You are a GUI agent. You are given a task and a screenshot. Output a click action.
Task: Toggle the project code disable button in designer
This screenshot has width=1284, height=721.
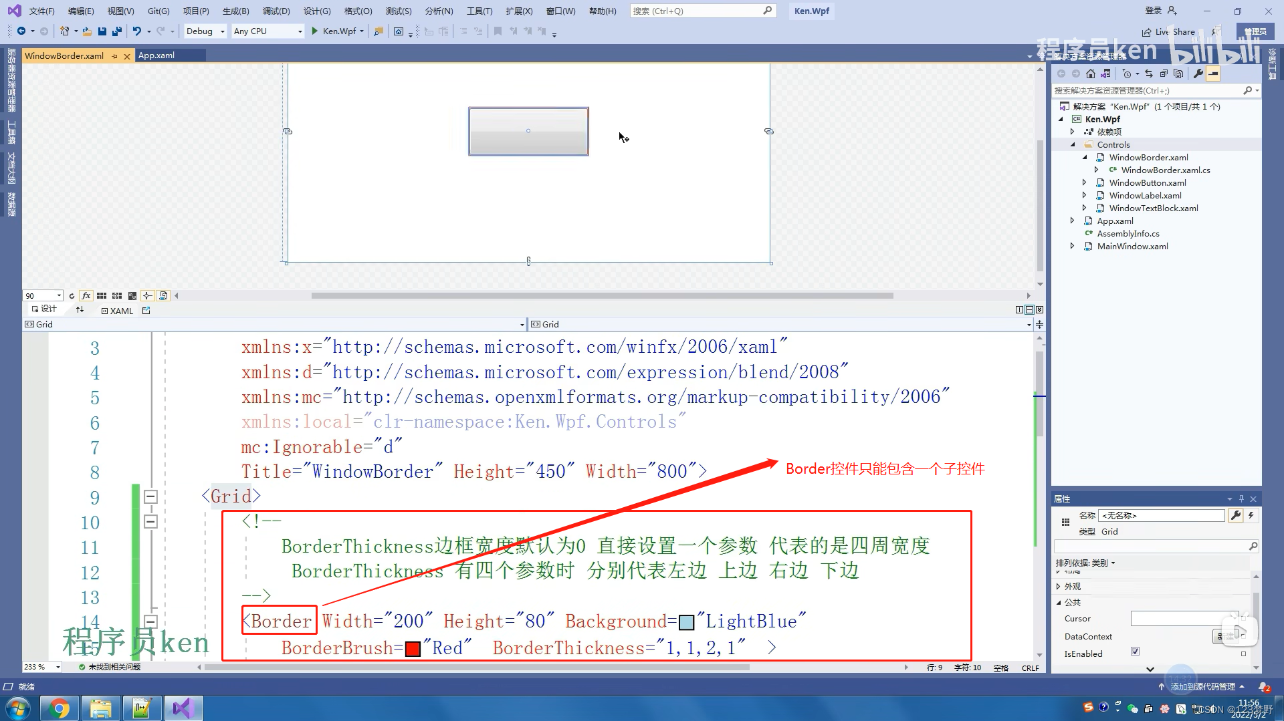[163, 296]
